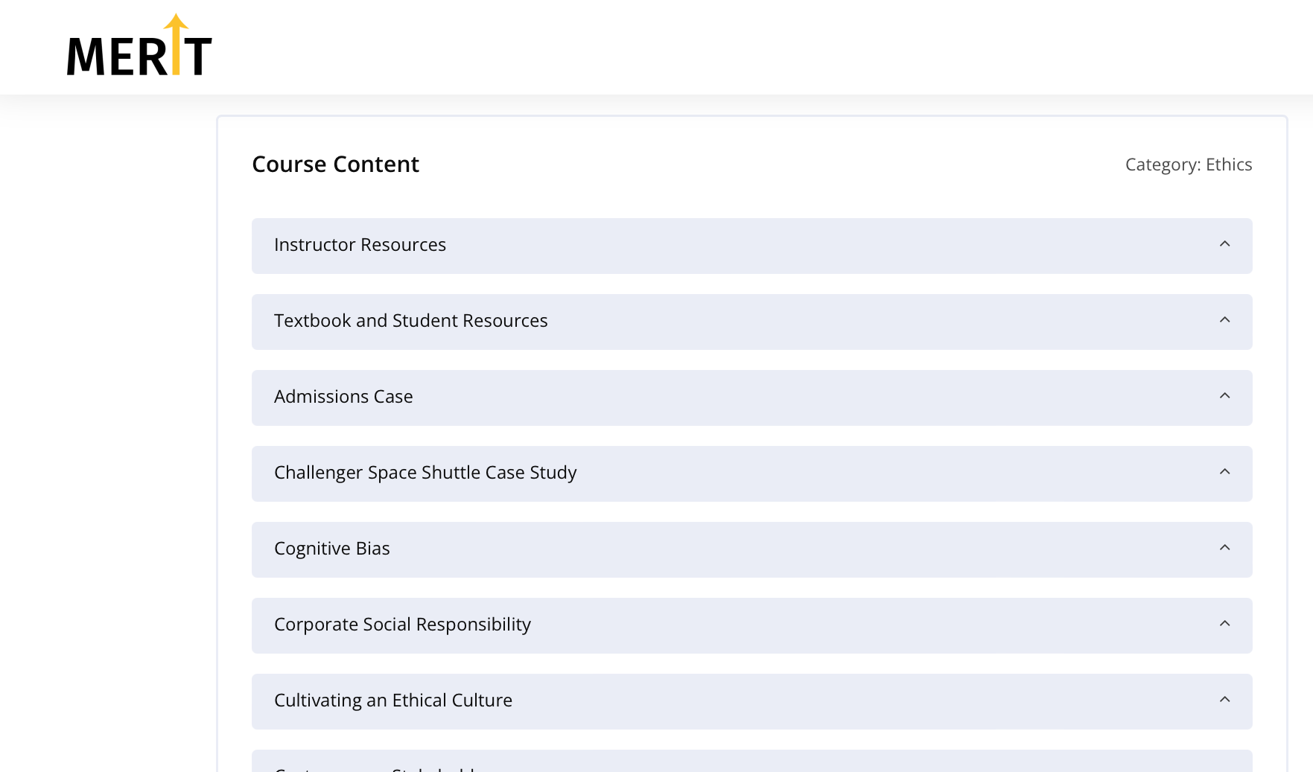
Task: Toggle the Textbook and Student Resources chevron
Action: tap(1224, 320)
